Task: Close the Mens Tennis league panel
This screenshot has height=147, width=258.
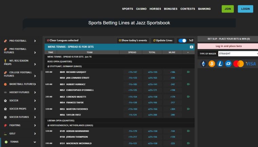Action: [x=191, y=47]
